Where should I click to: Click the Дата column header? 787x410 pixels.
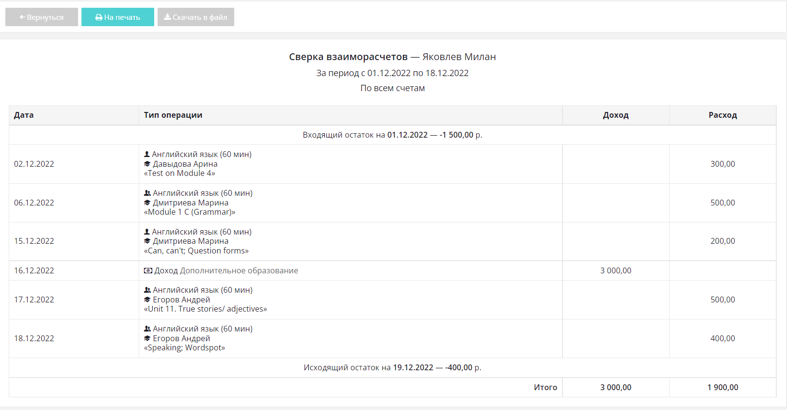[24, 115]
